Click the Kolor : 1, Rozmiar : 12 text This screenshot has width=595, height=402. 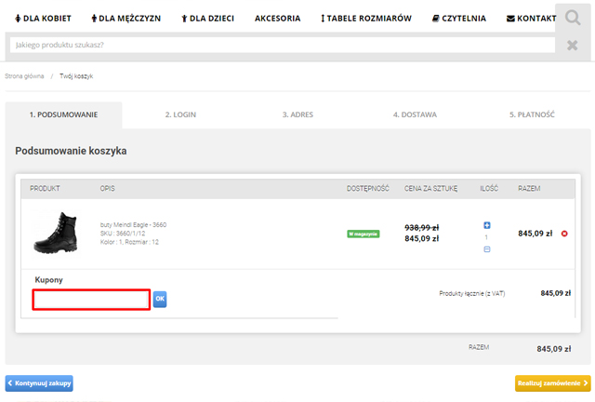(129, 242)
